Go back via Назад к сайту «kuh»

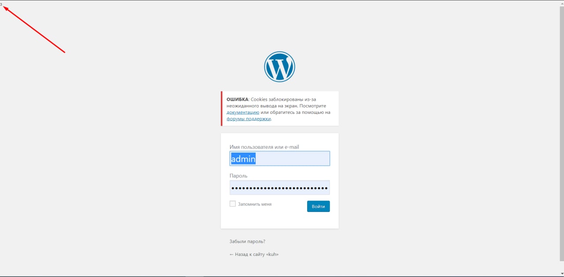[x=254, y=254]
